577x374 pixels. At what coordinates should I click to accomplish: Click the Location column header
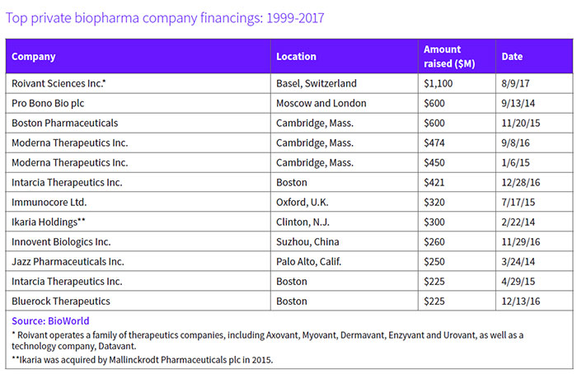(x=296, y=57)
